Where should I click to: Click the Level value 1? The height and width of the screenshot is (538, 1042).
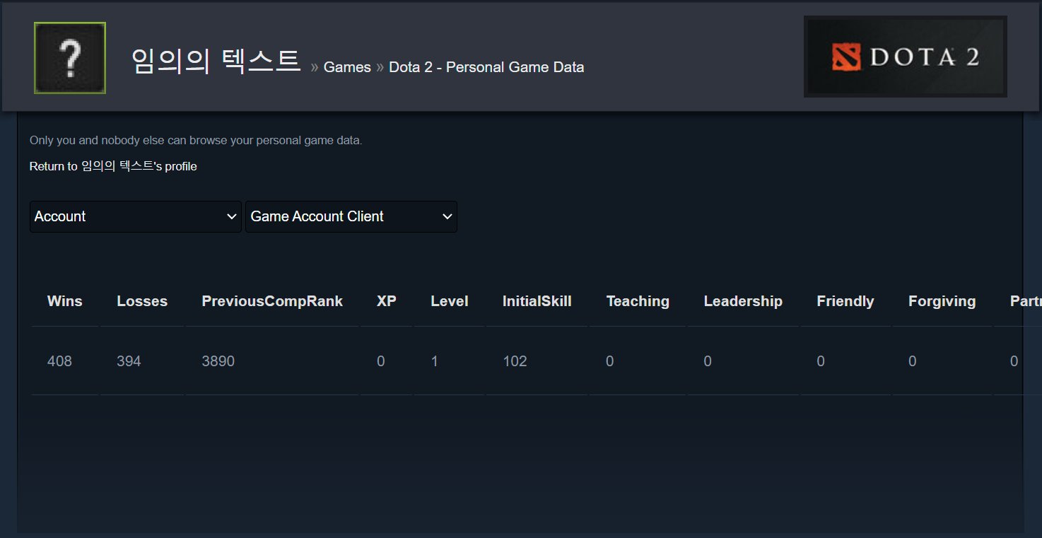[x=434, y=361]
